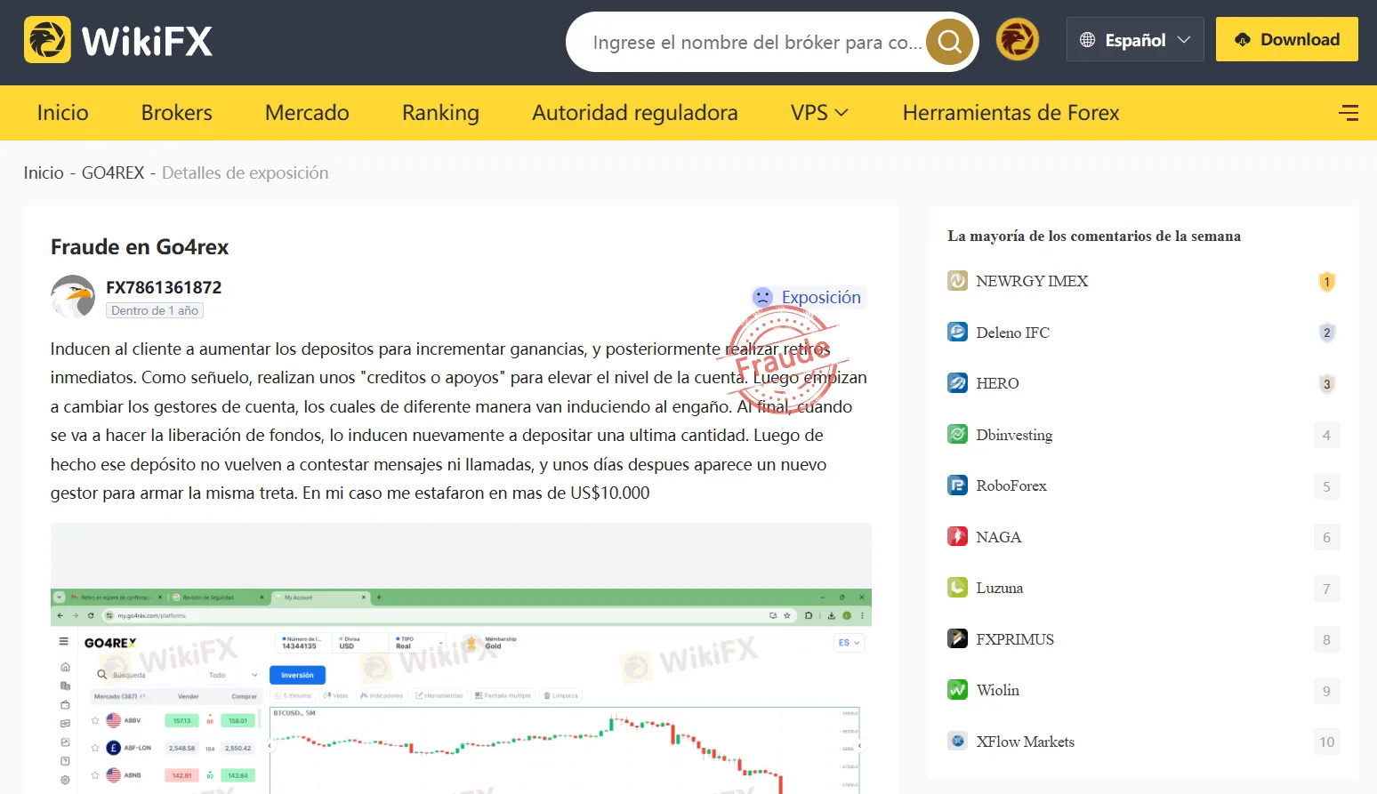
Task: Open the WikiFX logo home link
Action: tap(118, 40)
